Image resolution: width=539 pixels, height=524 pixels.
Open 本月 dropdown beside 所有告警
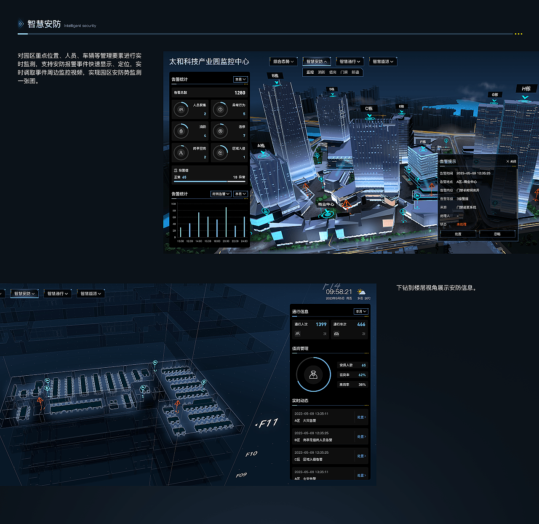pyautogui.click(x=240, y=194)
